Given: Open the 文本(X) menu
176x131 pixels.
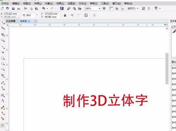Looking at the screenshot, I should pos(82,4).
